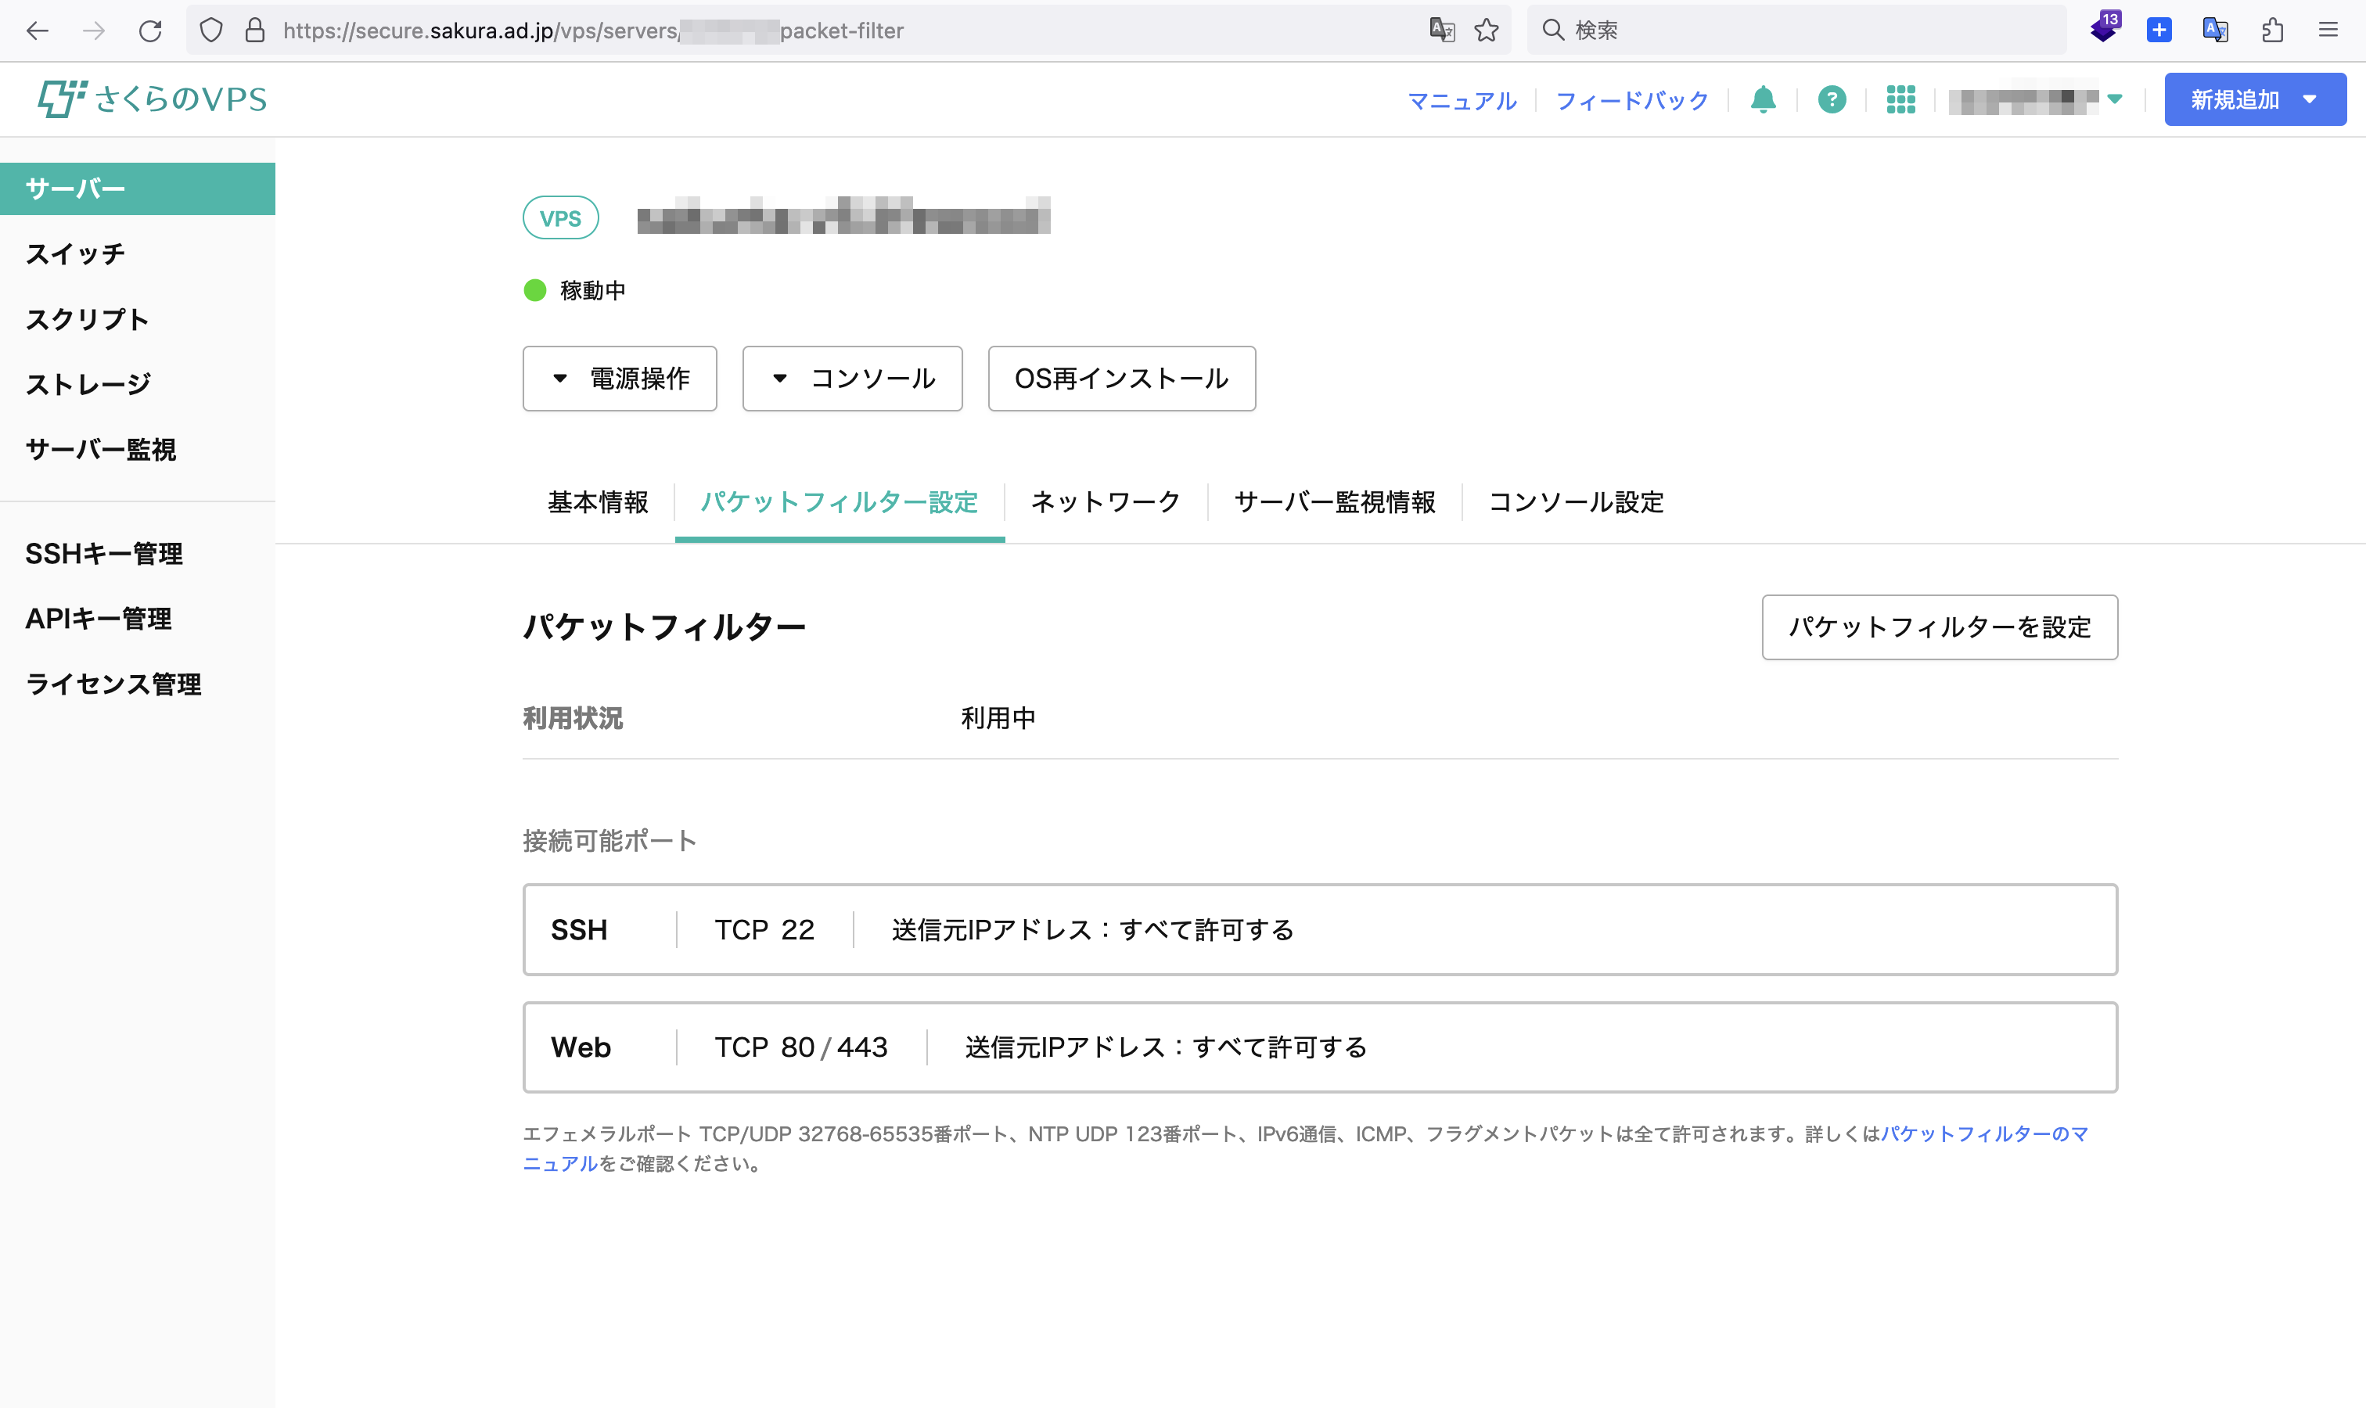Click the notification bell icon

[1763, 99]
